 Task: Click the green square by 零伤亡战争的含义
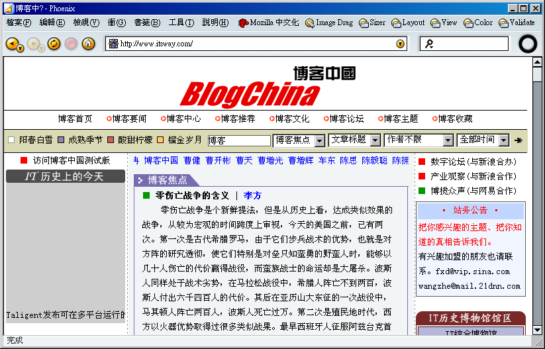[146, 196]
